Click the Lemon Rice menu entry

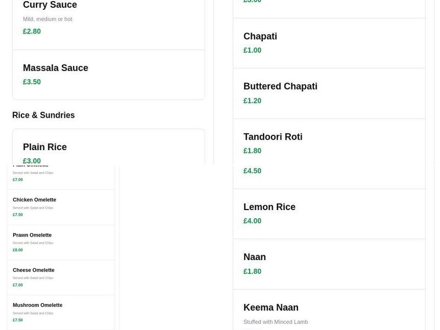pyautogui.click(x=269, y=207)
